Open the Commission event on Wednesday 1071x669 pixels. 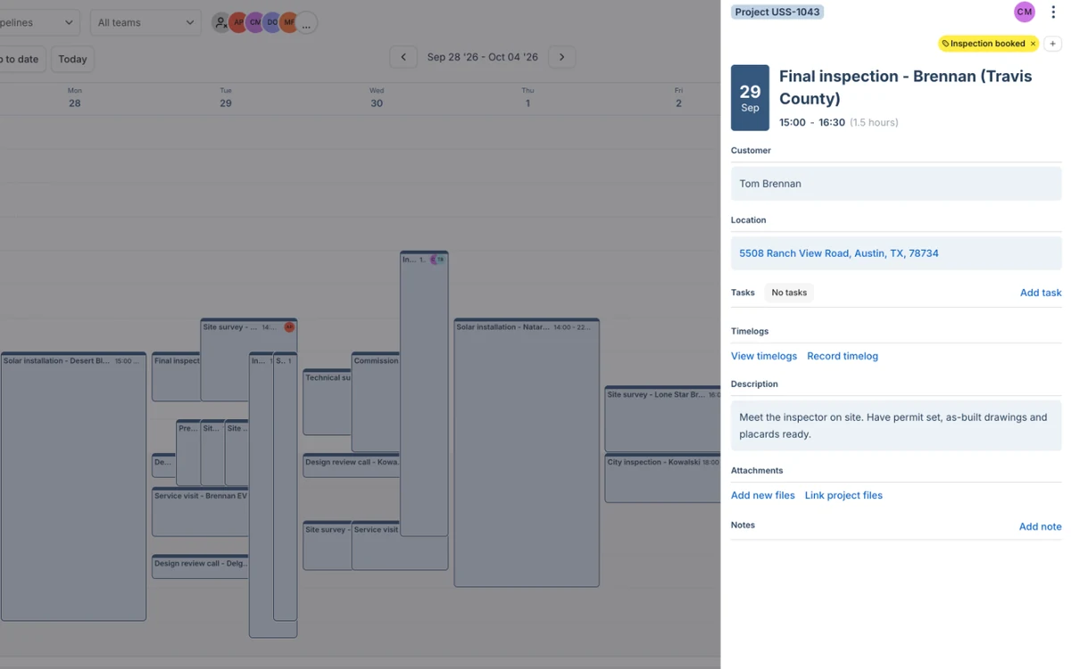coord(376,402)
